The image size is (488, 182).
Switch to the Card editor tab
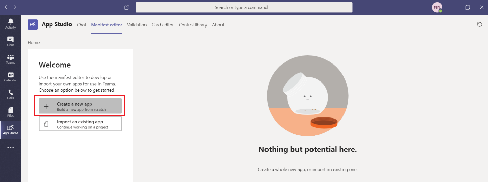click(x=163, y=25)
